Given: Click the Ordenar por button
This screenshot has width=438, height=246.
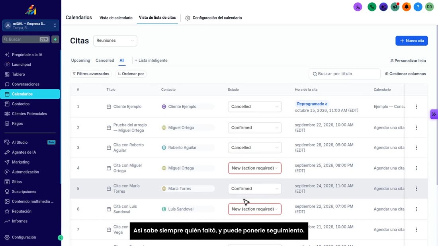Looking at the screenshot, I should click(131, 74).
